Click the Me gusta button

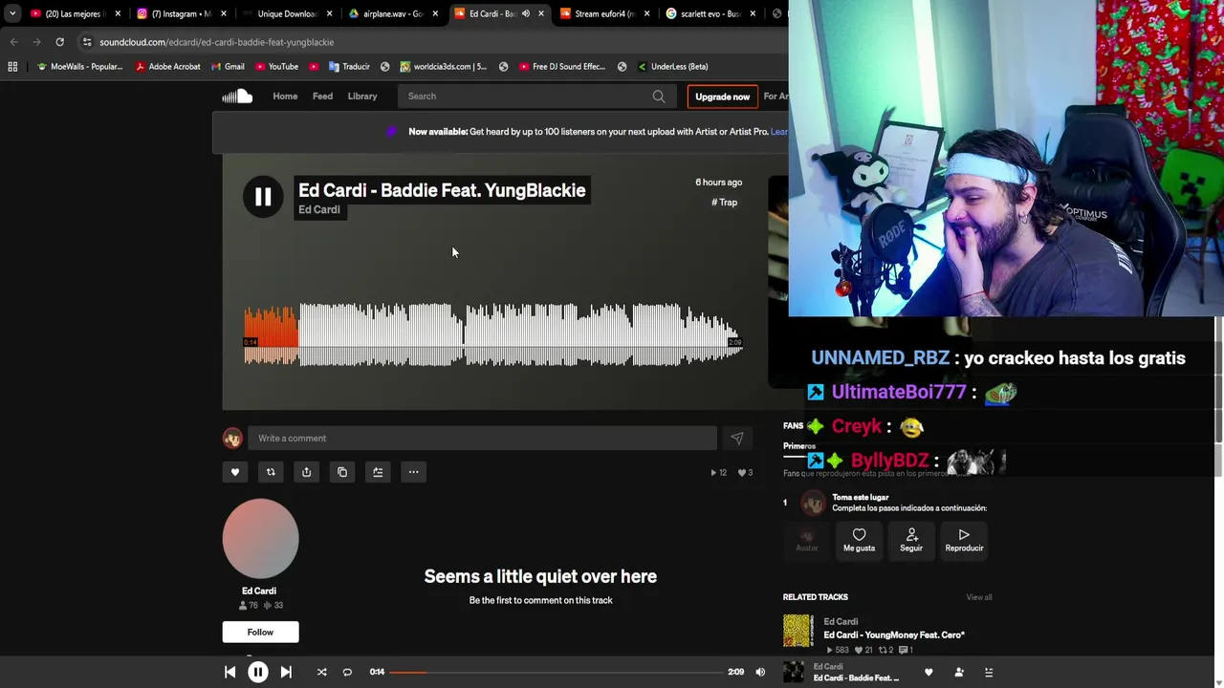[x=859, y=540]
